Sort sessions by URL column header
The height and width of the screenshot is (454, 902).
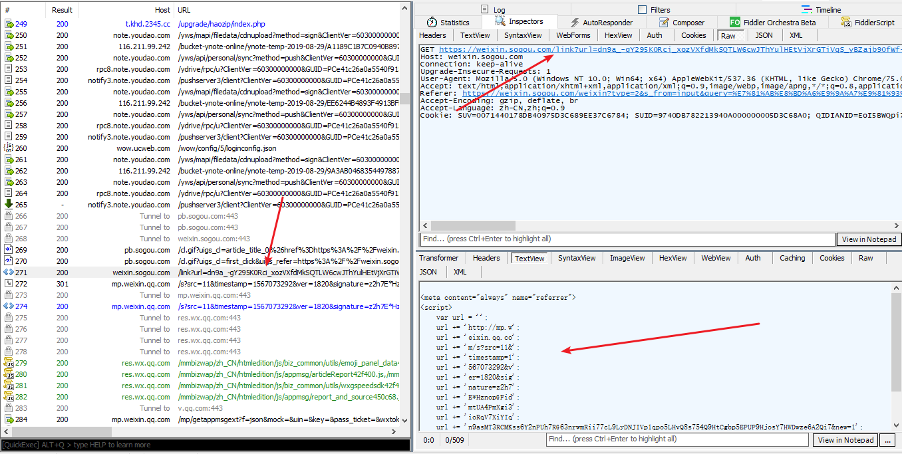click(x=287, y=10)
